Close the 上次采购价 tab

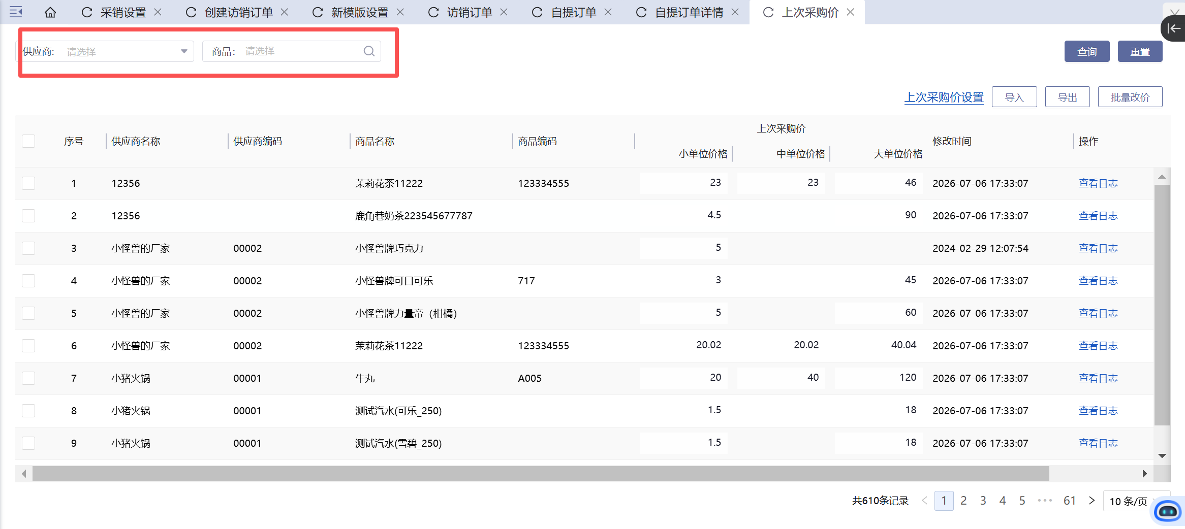click(850, 12)
